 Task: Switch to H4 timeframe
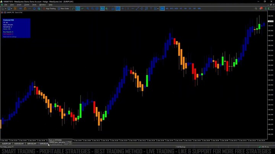pyautogui.click(x=185, y=8)
